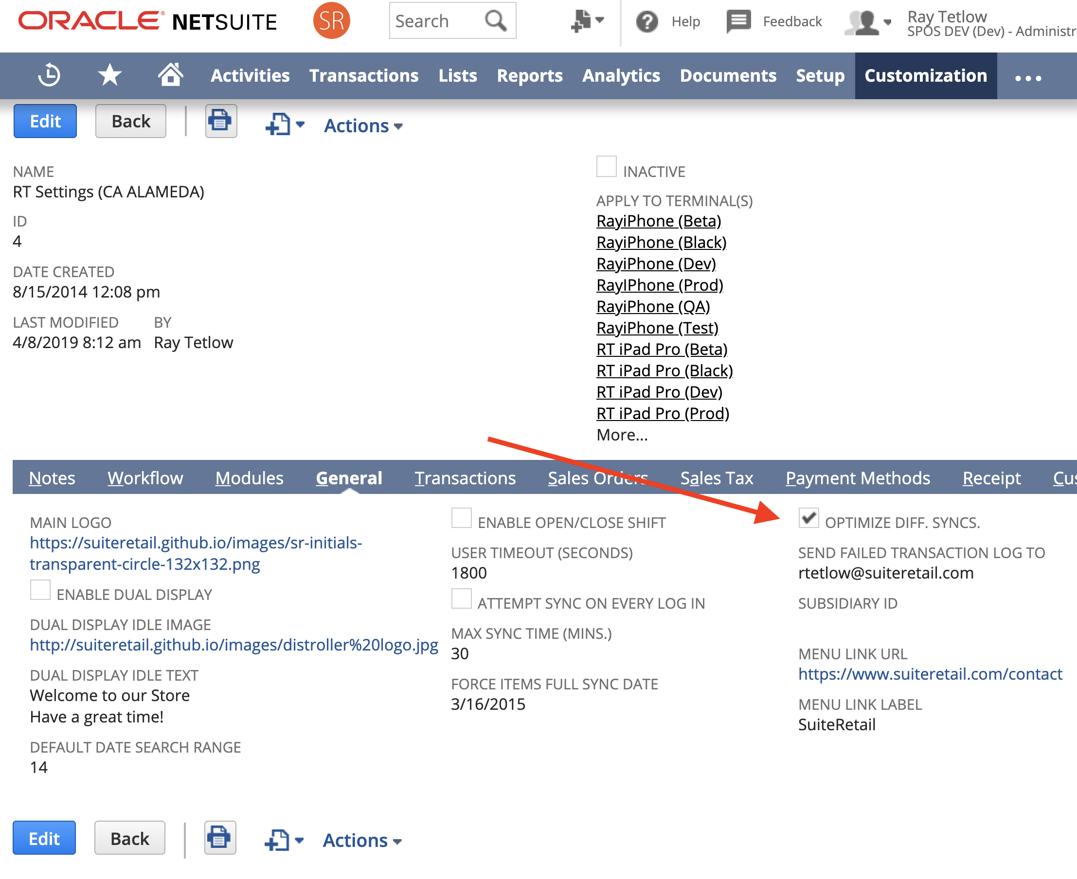Switch to the Payment Methods tab
1077x879 pixels.
pyautogui.click(x=857, y=477)
